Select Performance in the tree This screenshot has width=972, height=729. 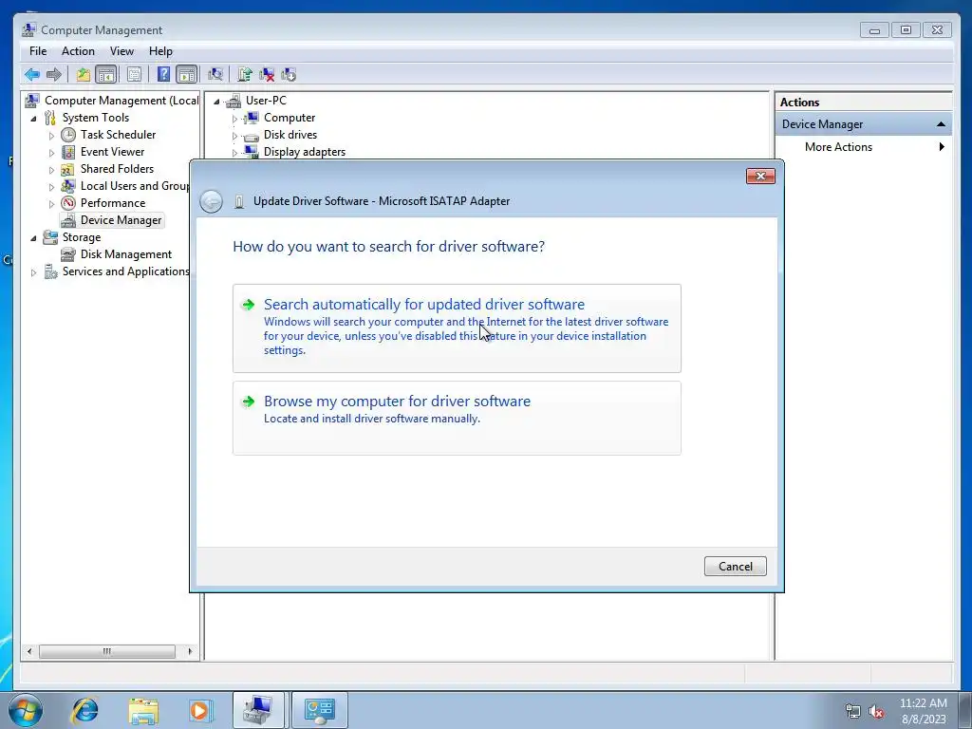[113, 203]
